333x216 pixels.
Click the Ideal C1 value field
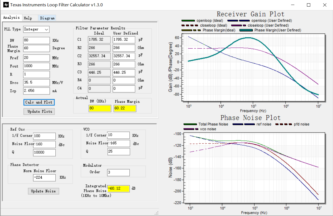click(99, 40)
